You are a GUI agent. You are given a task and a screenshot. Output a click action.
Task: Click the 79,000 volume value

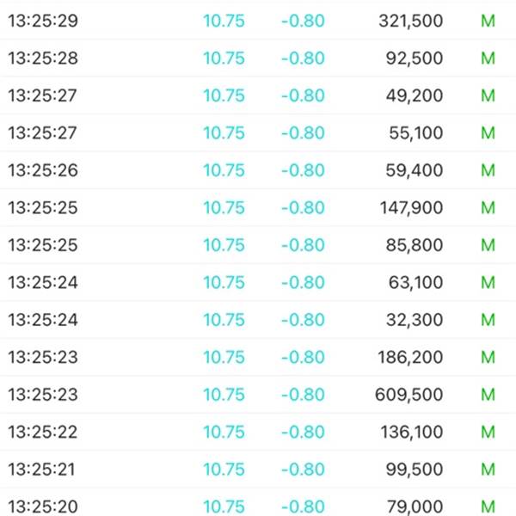415,507
